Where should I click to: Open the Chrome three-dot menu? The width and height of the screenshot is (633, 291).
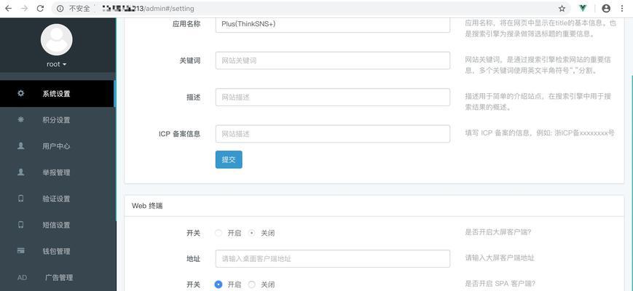tap(621, 8)
